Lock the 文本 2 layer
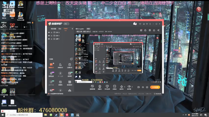 [x=51, y=32]
